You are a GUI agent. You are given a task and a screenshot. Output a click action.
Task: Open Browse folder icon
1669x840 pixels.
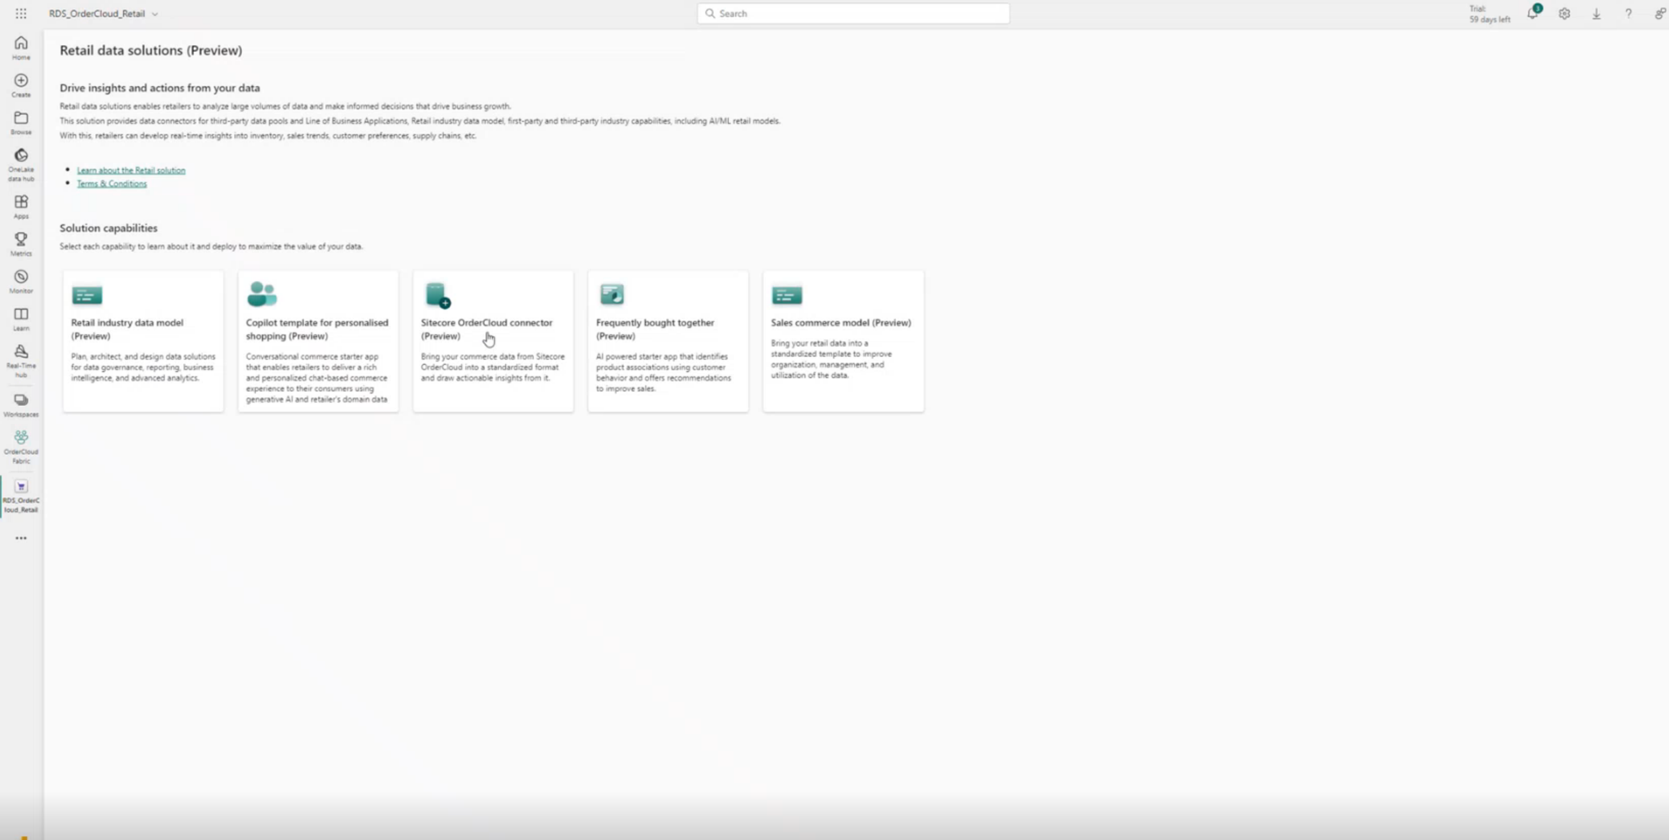click(x=21, y=123)
